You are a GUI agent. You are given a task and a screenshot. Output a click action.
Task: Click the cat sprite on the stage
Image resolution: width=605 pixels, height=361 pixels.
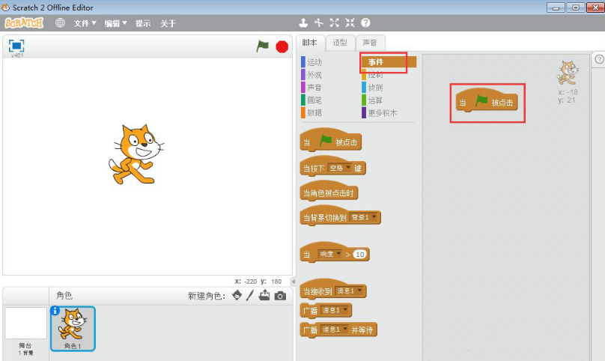tap(136, 154)
